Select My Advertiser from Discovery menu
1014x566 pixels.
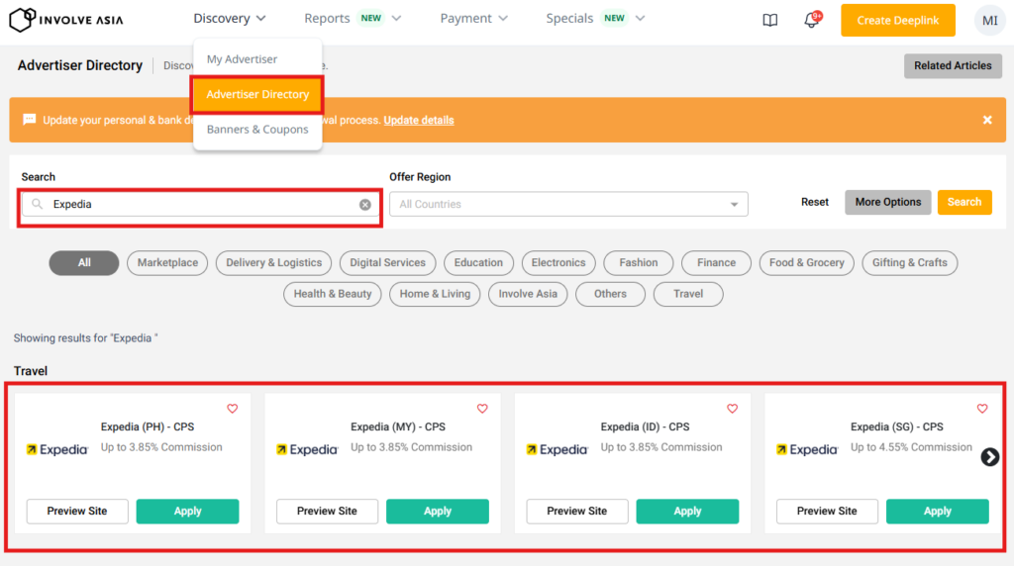point(257,58)
